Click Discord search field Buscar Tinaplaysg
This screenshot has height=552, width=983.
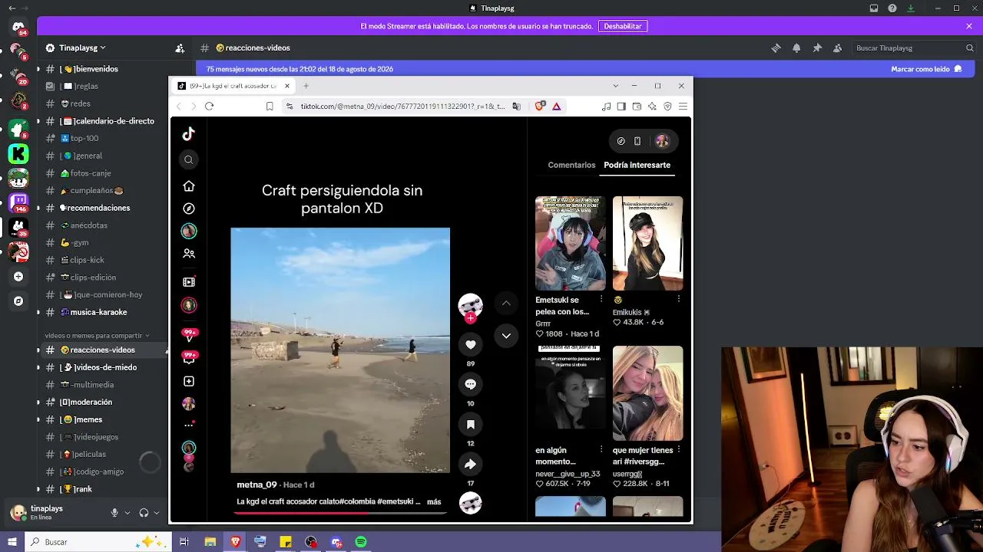coord(915,48)
